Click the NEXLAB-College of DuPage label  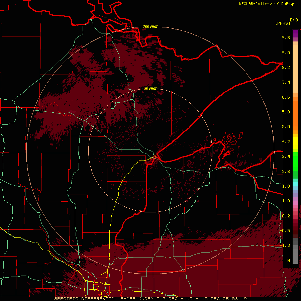point(268,4)
